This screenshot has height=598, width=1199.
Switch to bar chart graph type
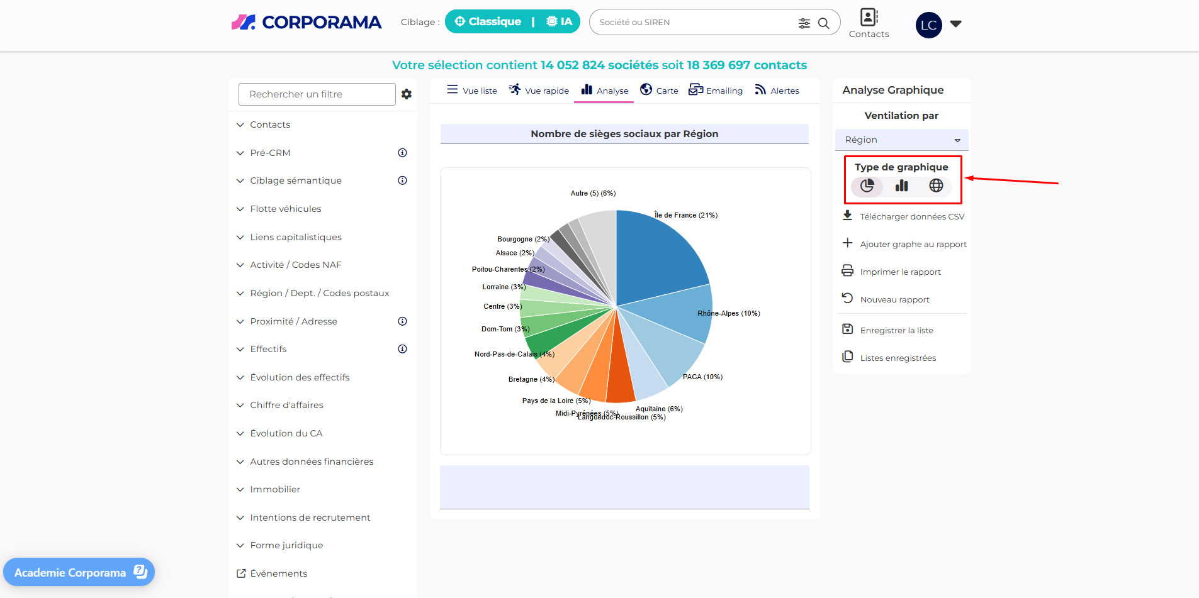(x=901, y=185)
